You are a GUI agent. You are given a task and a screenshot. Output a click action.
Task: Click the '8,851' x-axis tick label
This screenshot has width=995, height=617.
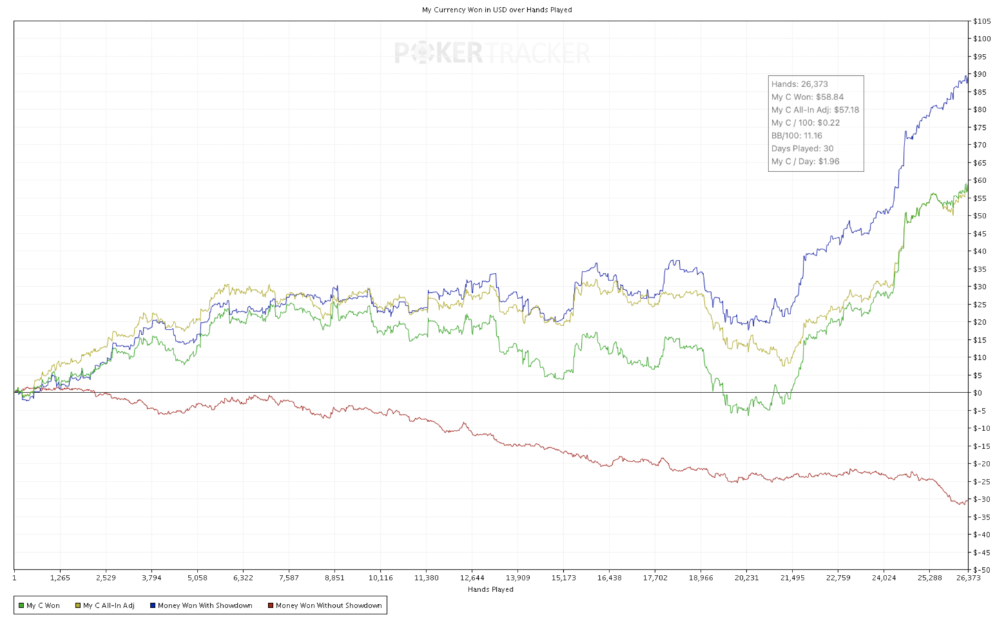pyautogui.click(x=334, y=578)
